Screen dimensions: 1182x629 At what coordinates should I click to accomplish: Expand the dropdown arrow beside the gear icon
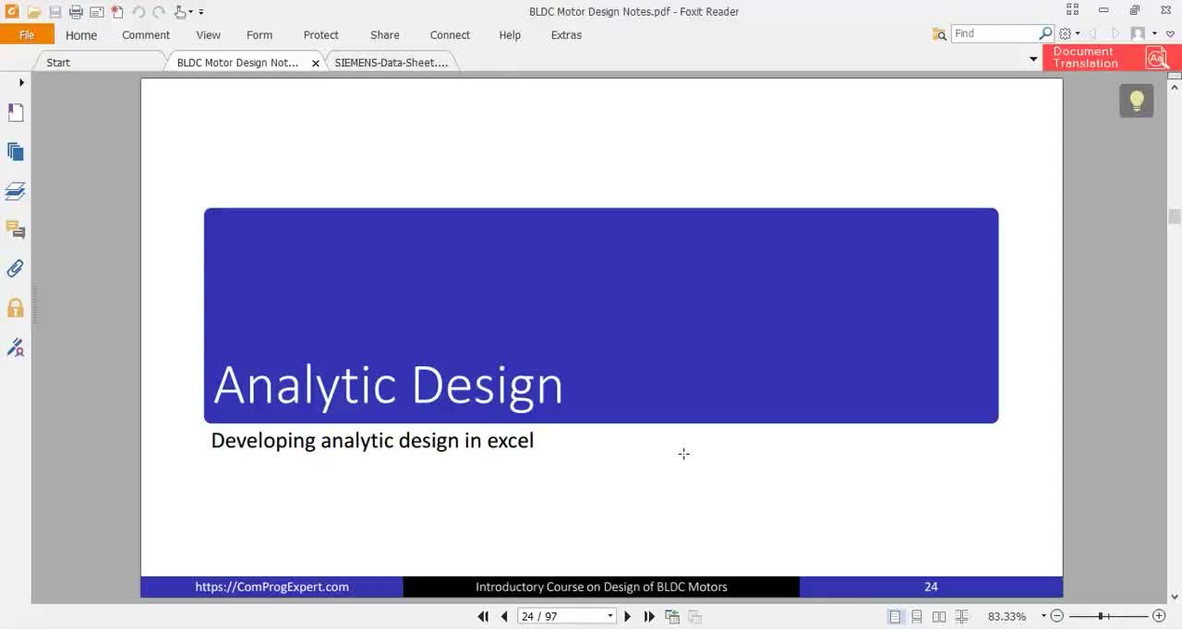1077,34
